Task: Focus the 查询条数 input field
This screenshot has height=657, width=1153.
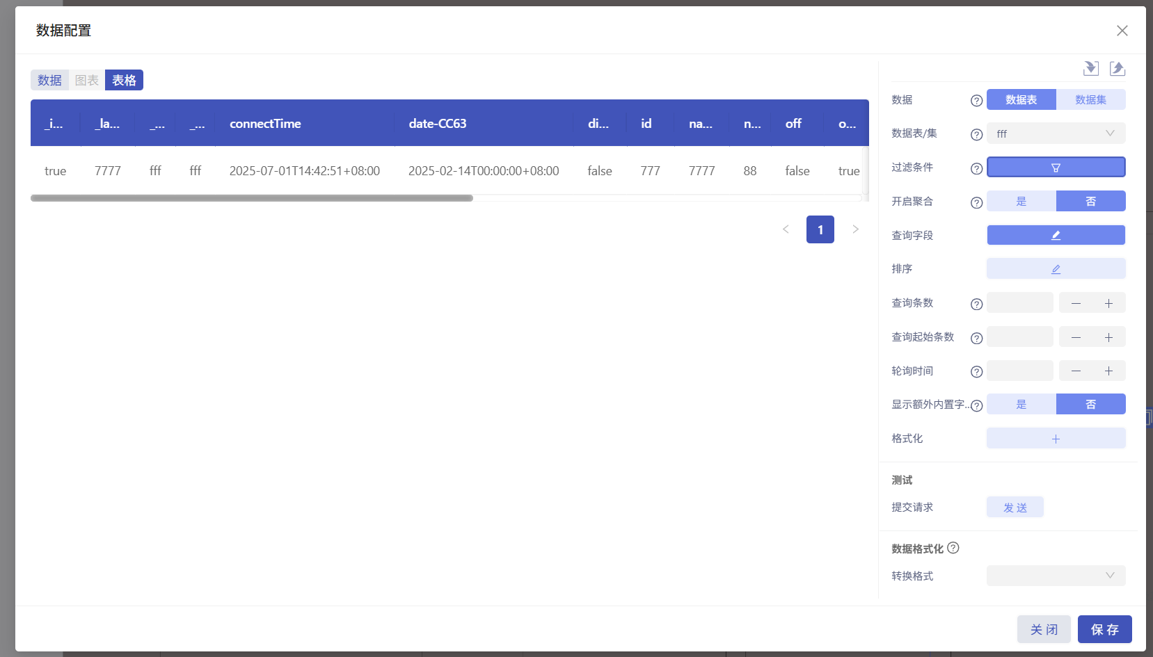Action: coord(1020,303)
